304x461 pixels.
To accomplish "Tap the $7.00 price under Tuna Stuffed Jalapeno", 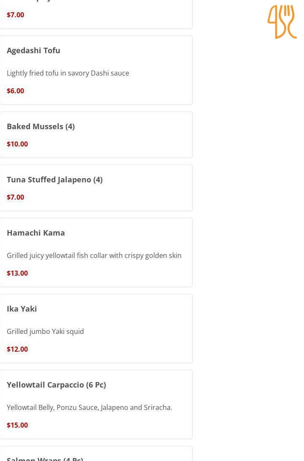I will [16, 198].
